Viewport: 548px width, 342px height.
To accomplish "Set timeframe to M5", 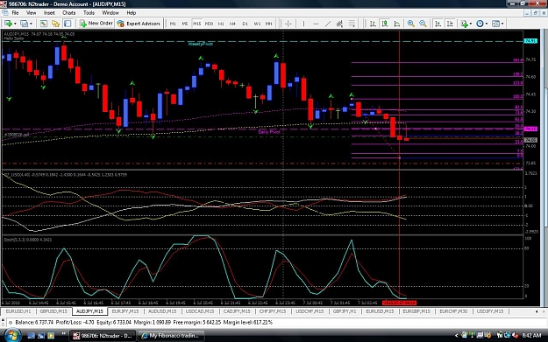I will click(184, 24).
